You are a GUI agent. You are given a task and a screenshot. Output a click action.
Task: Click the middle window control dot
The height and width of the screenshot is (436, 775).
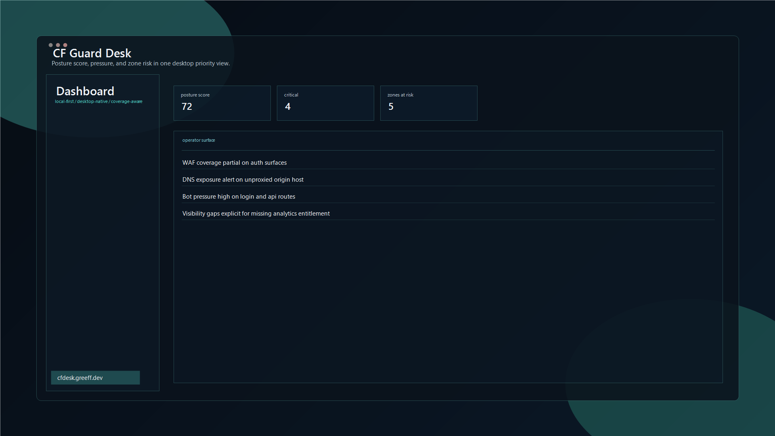pyautogui.click(x=58, y=45)
